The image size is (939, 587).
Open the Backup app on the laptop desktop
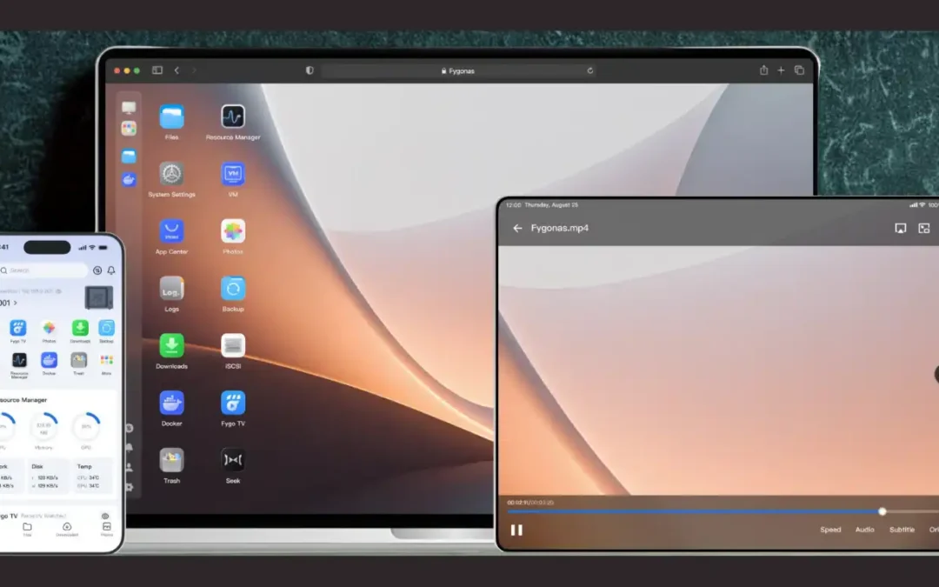233,289
